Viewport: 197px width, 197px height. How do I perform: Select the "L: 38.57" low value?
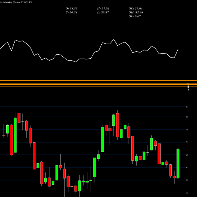[x=103, y=13]
